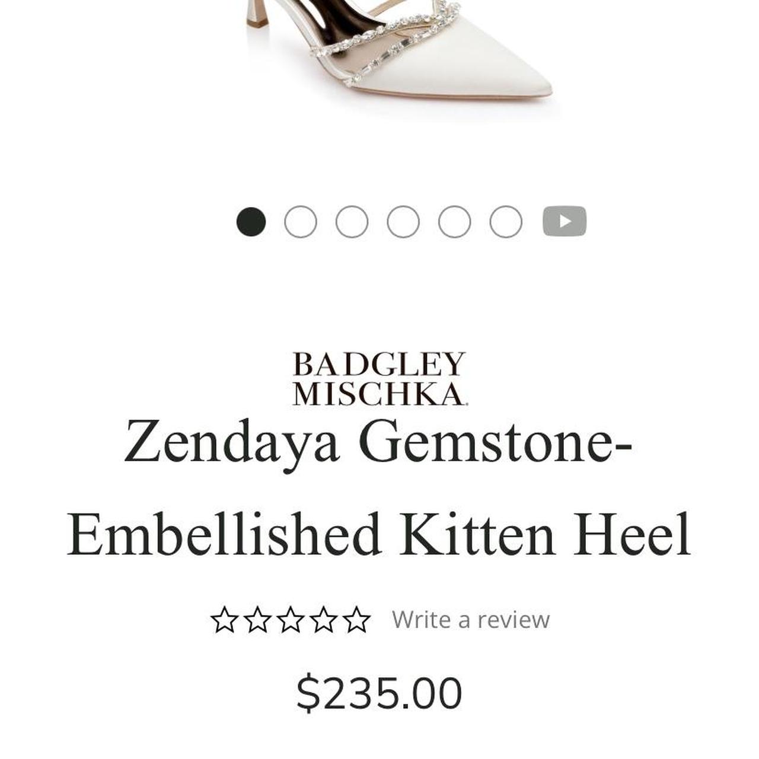Rate one star with the first star

(225, 620)
